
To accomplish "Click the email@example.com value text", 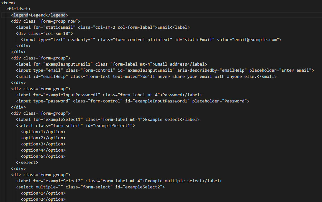I will tap(256, 40).
